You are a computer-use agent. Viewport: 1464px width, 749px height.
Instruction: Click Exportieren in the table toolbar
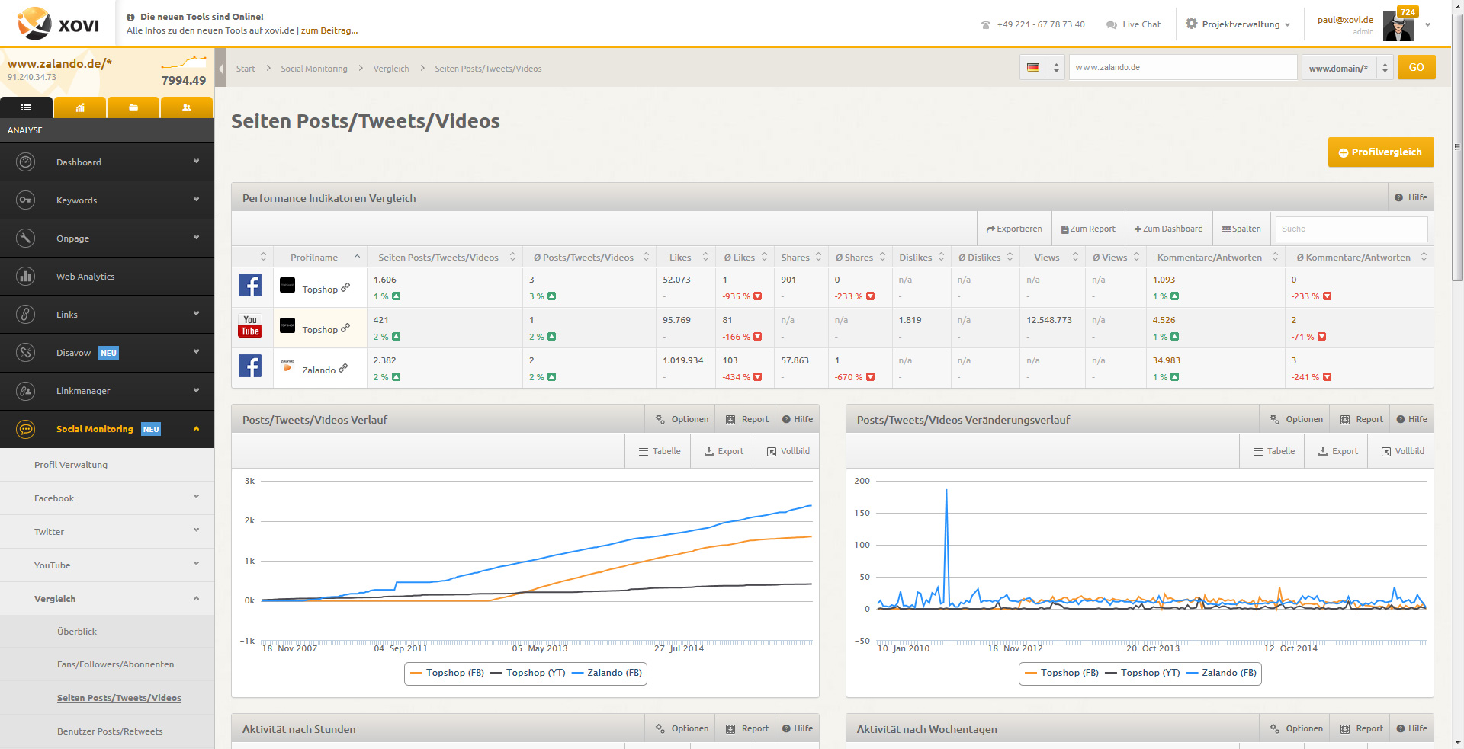point(1014,229)
